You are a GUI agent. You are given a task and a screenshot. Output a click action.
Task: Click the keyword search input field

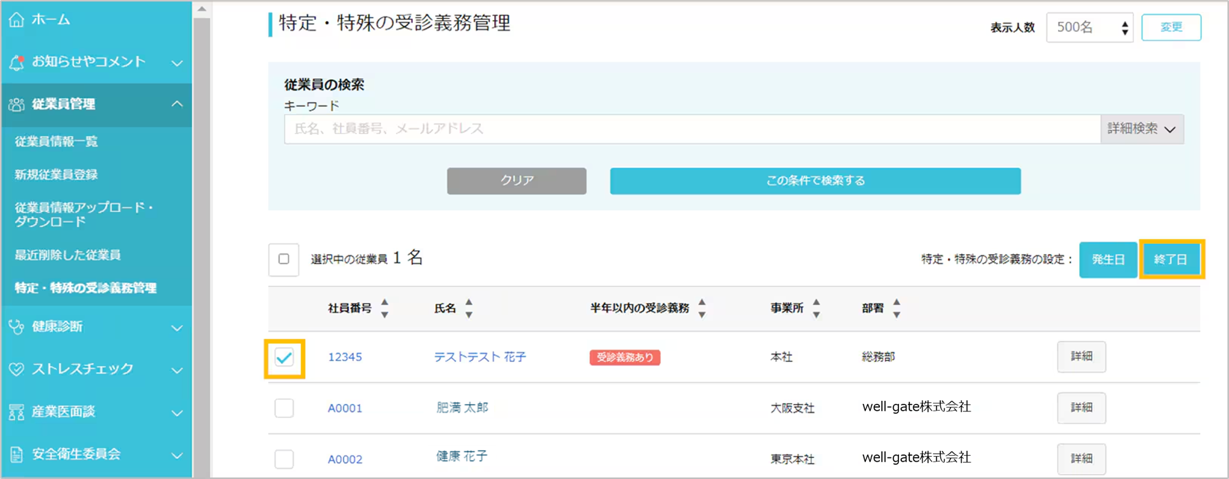tap(693, 129)
